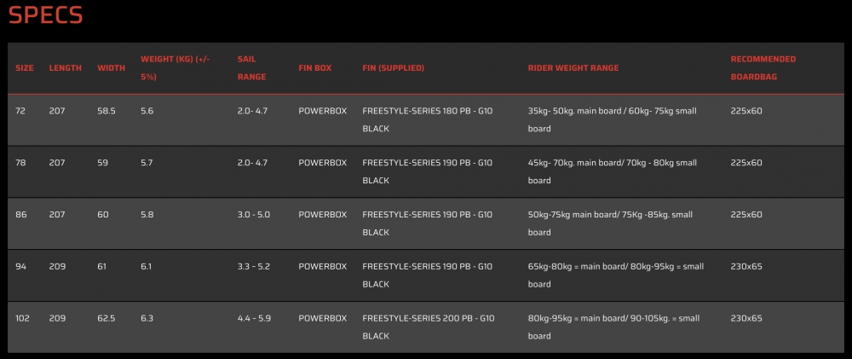Click the FIN (SUPPLIED) column header

393,68
